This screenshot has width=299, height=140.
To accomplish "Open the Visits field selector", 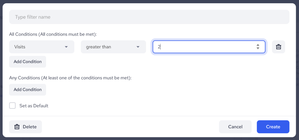I will pos(38,47).
